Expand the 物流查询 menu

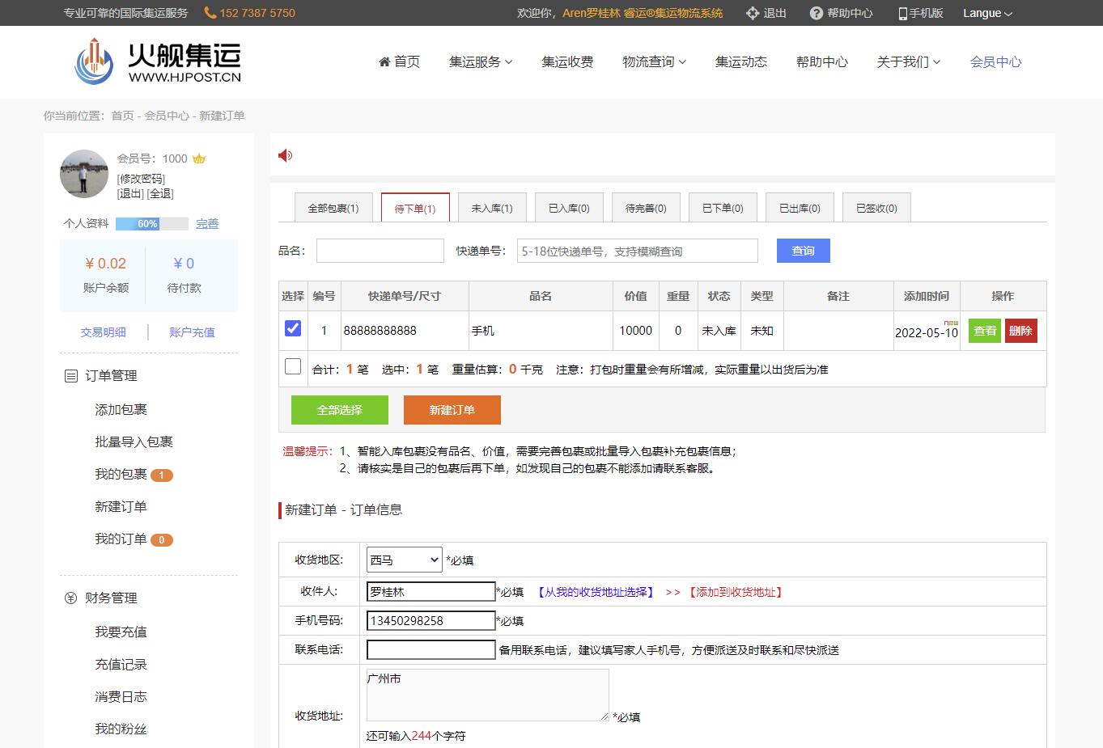[x=654, y=61]
